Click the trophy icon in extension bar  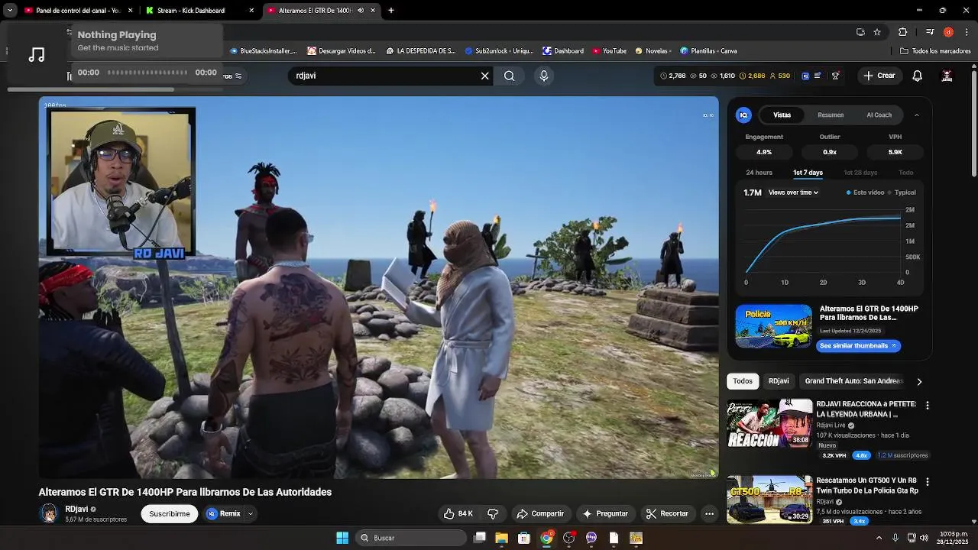[x=835, y=76]
